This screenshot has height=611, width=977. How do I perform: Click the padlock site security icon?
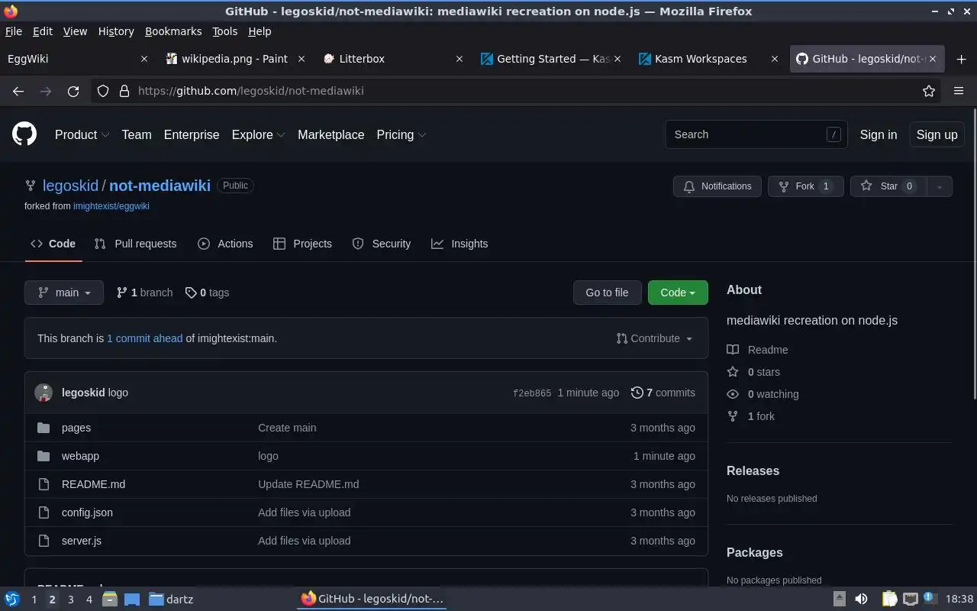coord(124,91)
